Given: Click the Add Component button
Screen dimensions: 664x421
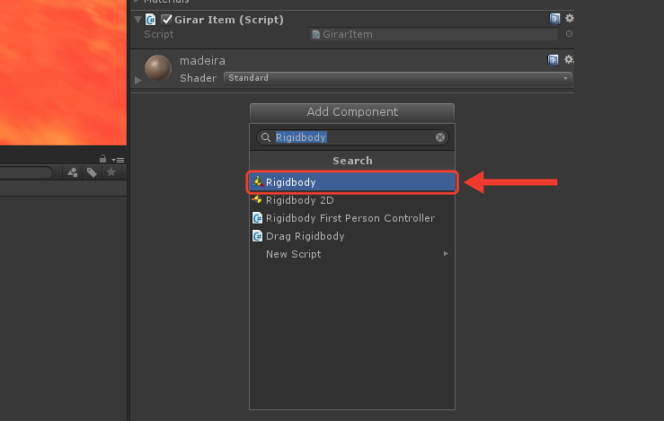Looking at the screenshot, I should point(352,112).
